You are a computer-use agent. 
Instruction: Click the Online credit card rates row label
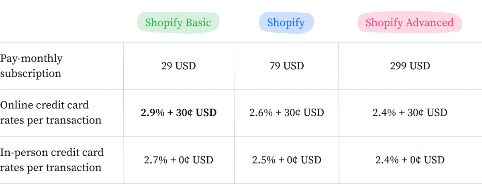tap(51, 113)
